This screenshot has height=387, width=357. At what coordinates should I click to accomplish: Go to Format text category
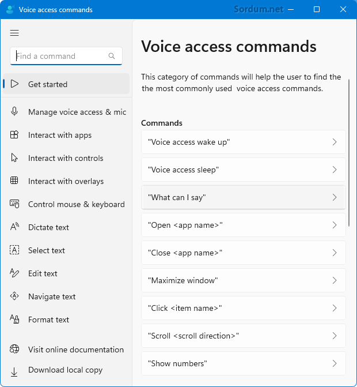tap(48, 320)
